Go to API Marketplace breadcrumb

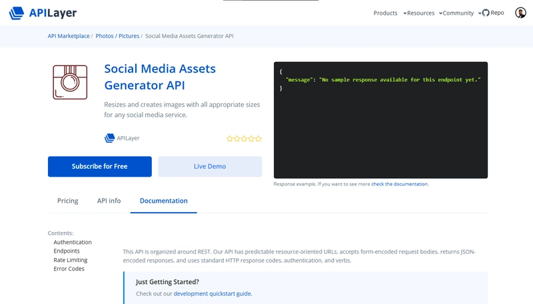[69, 36]
